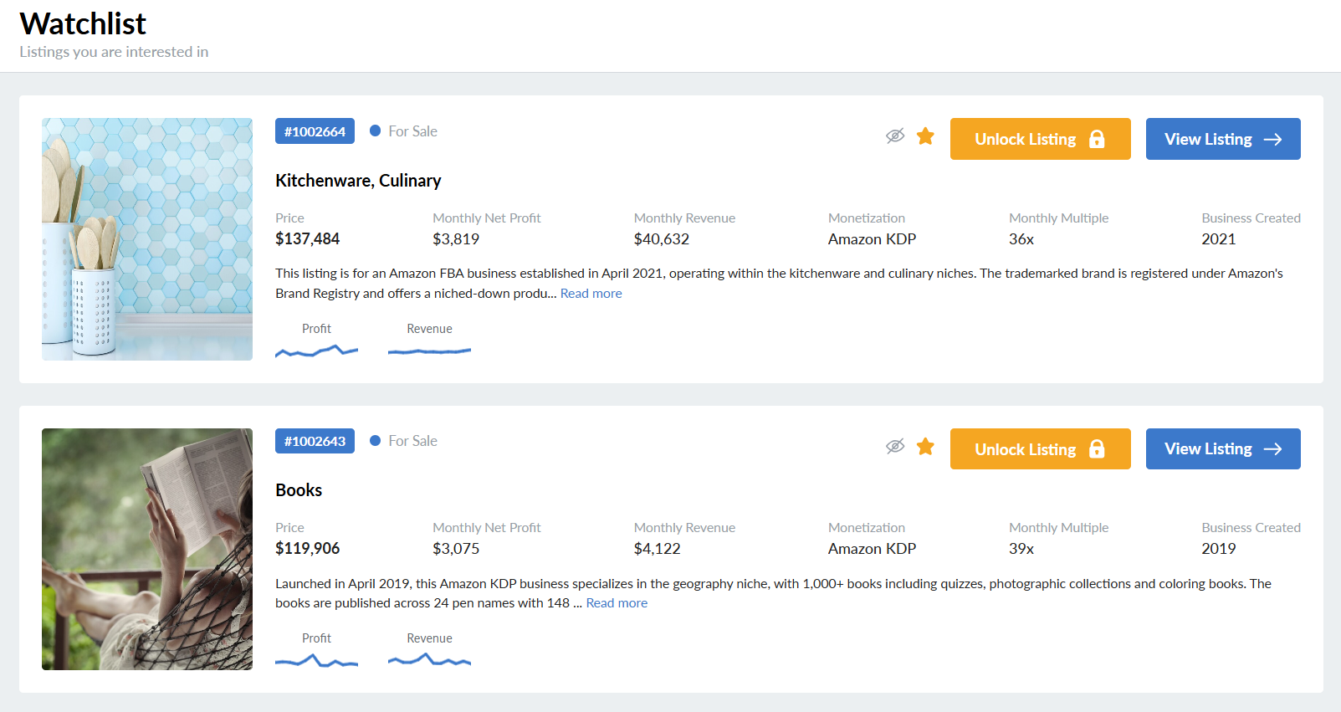This screenshot has width=1341, height=712.
Task: Click the #1002643 listing ID badge
Action: (x=315, y=441)
